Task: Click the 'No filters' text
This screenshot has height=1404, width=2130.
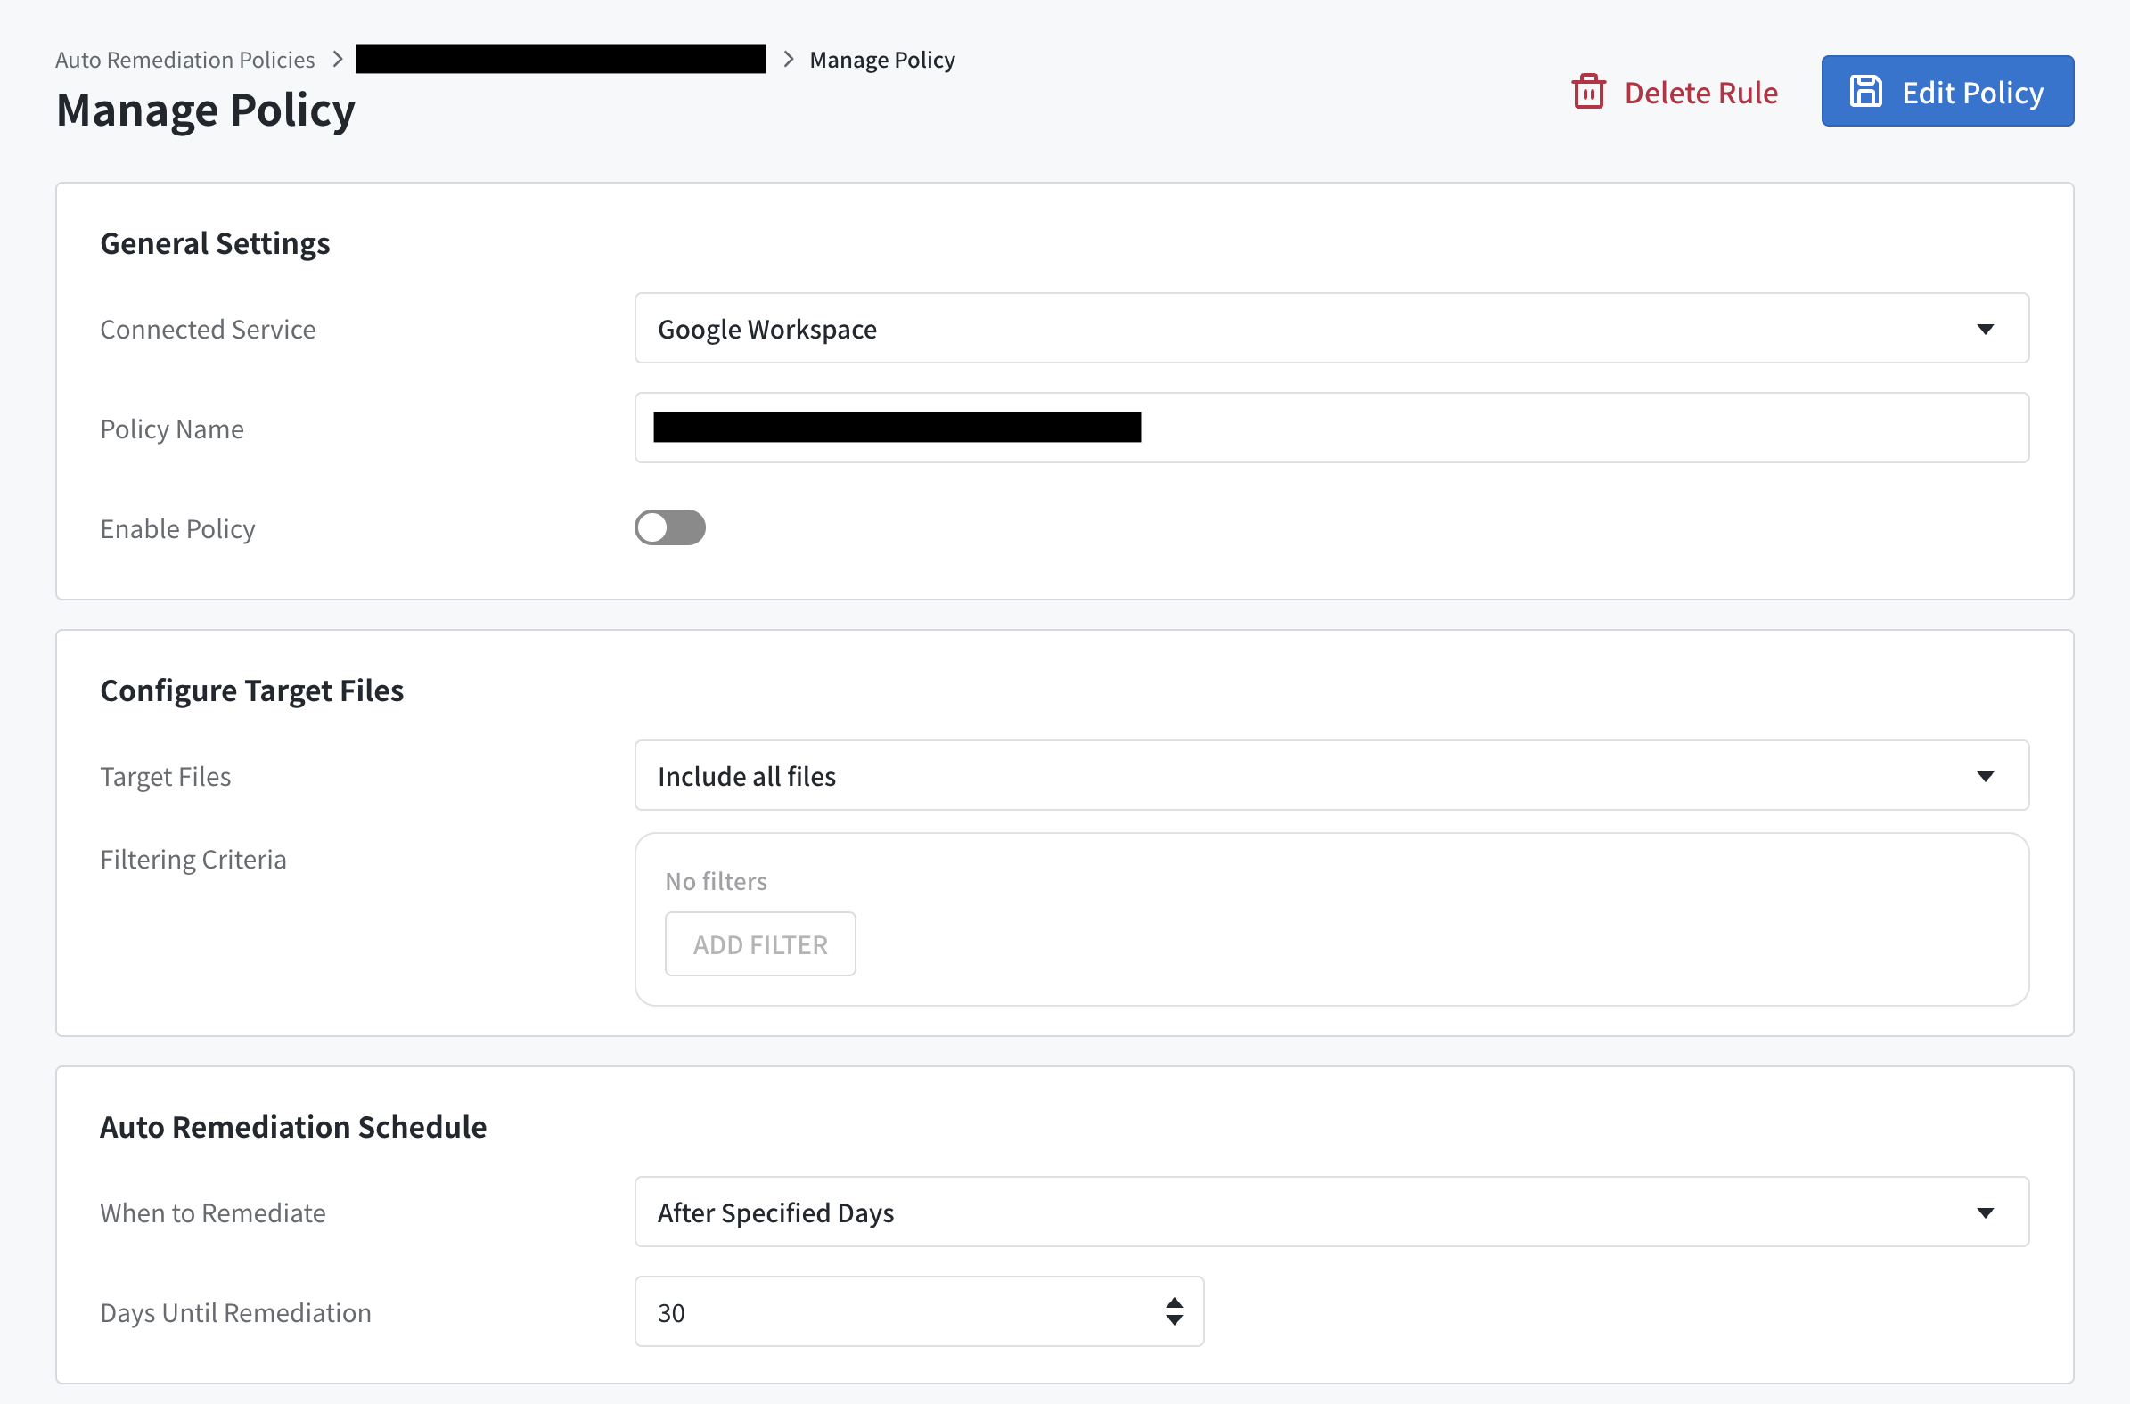Action: 716,881
